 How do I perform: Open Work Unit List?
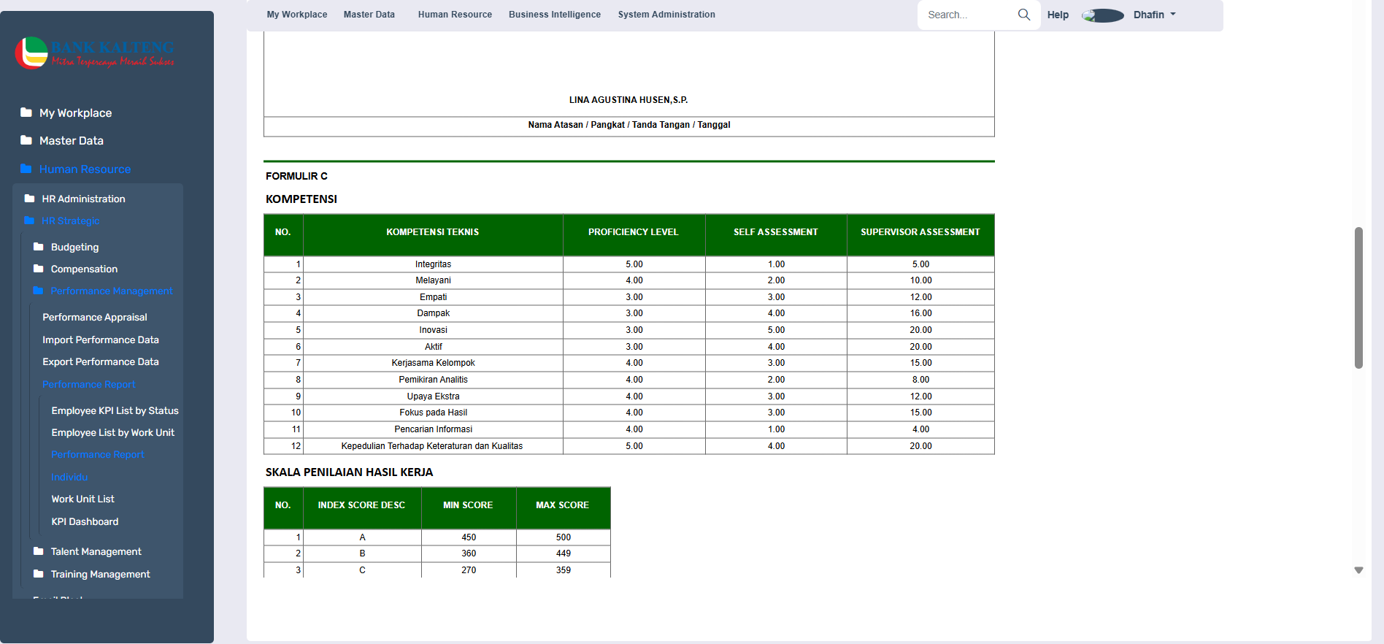(82, 499)
